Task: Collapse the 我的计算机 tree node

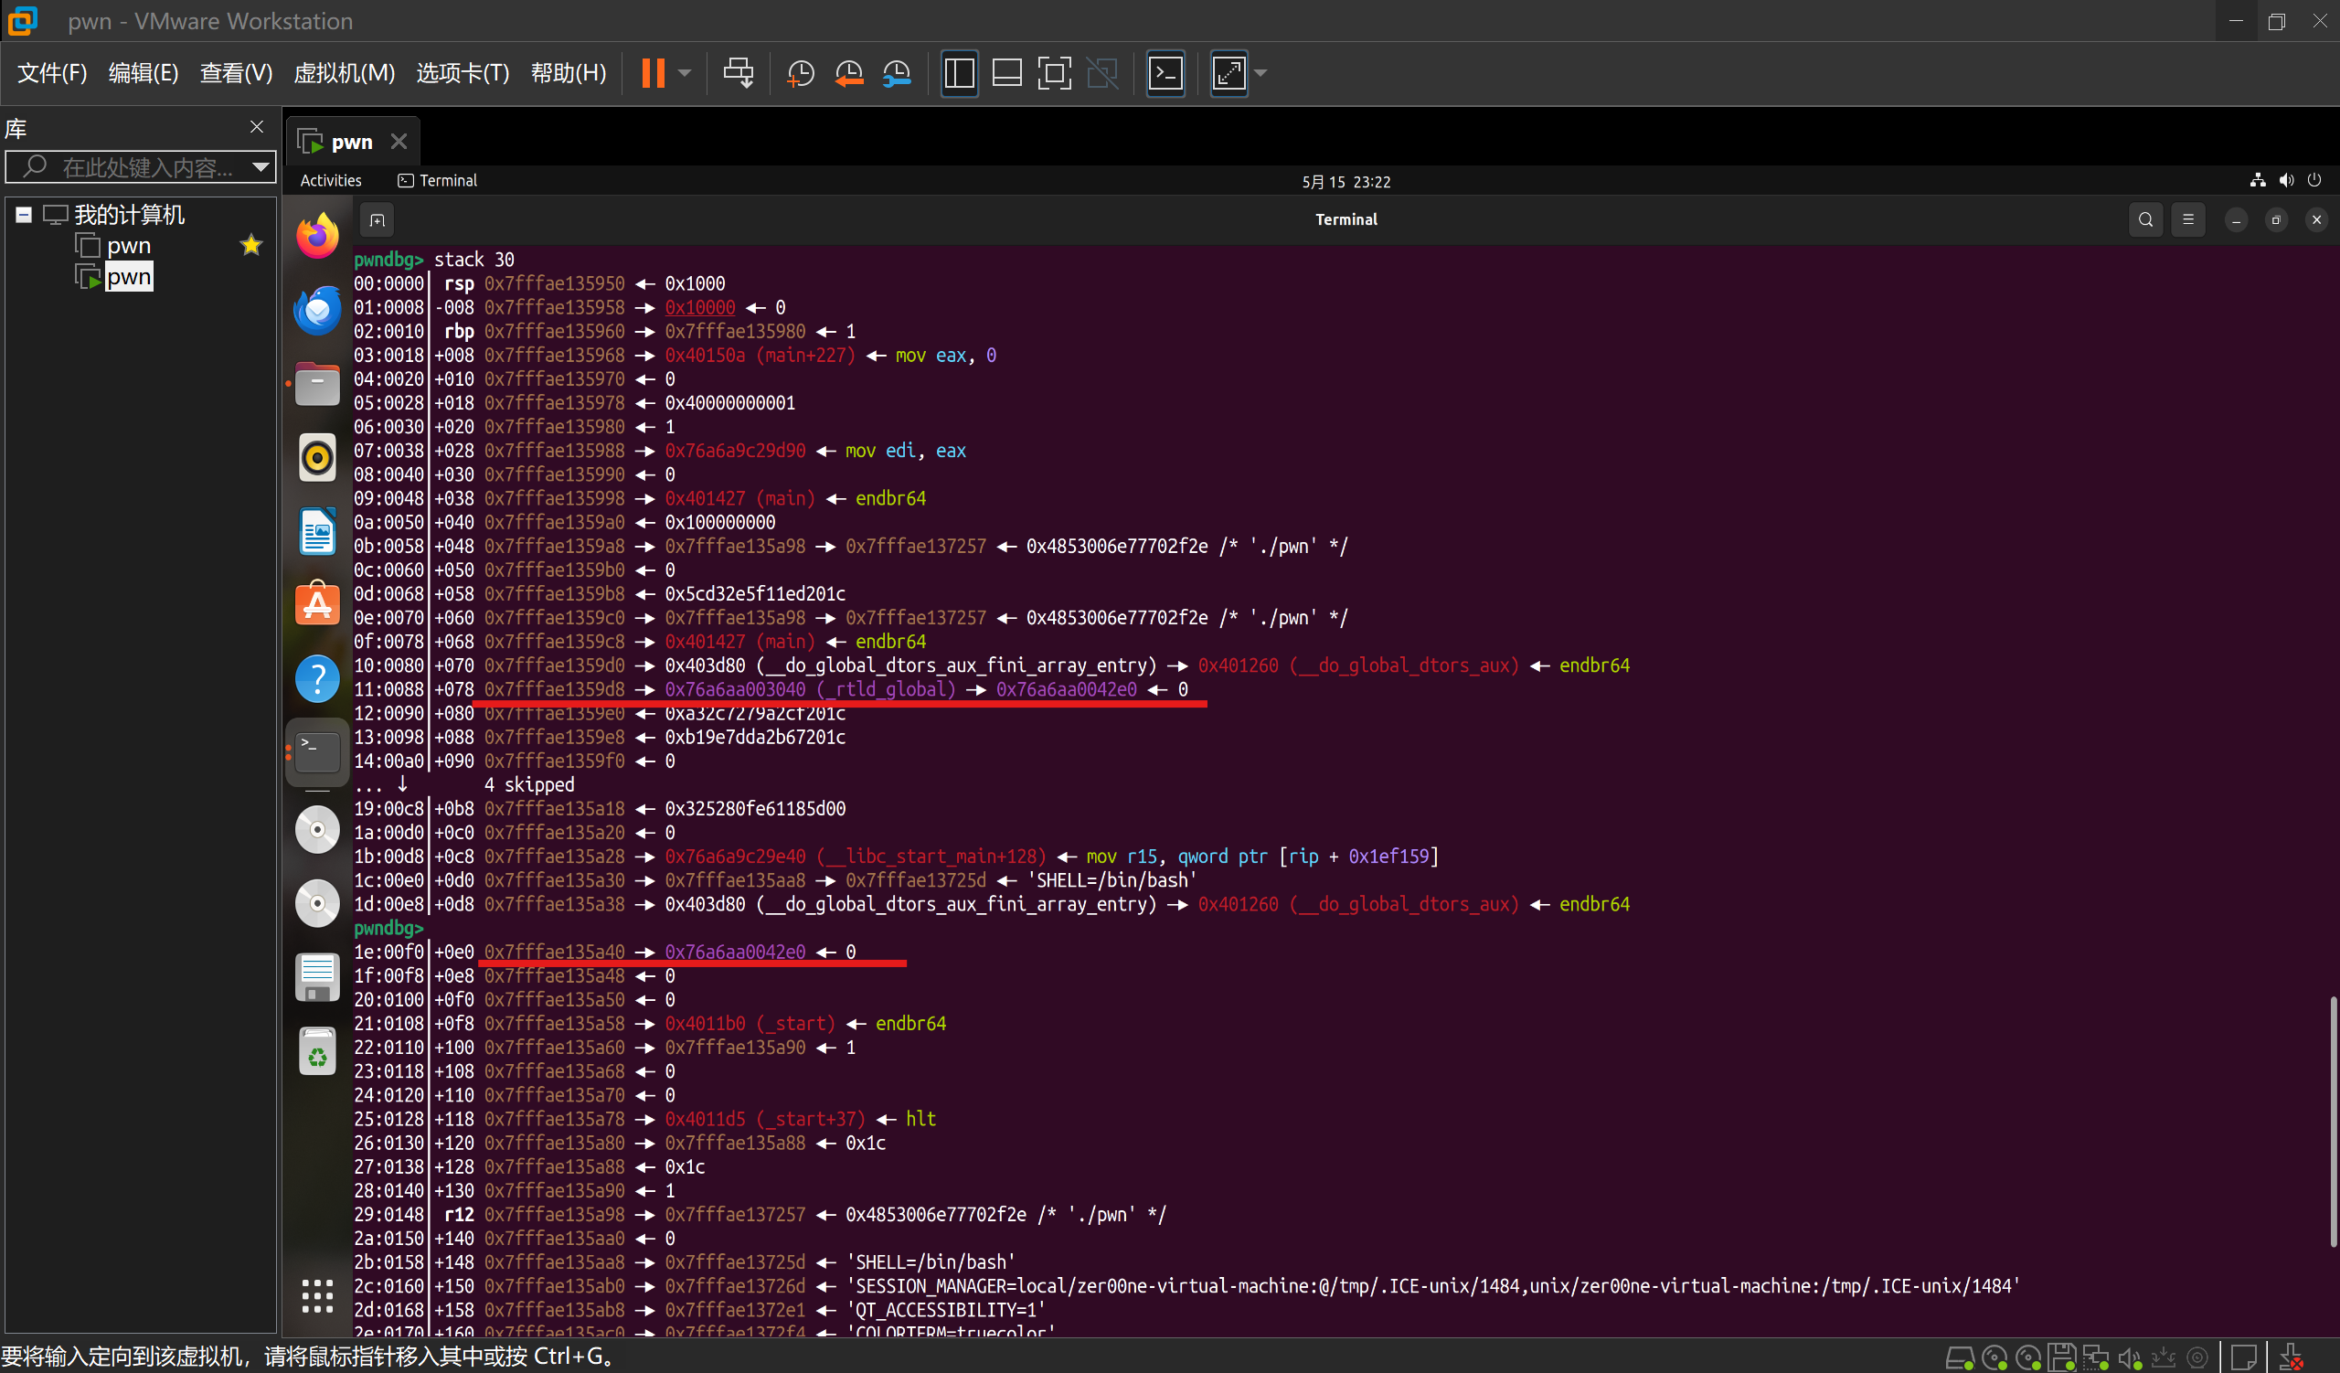Action: (24, 216)
